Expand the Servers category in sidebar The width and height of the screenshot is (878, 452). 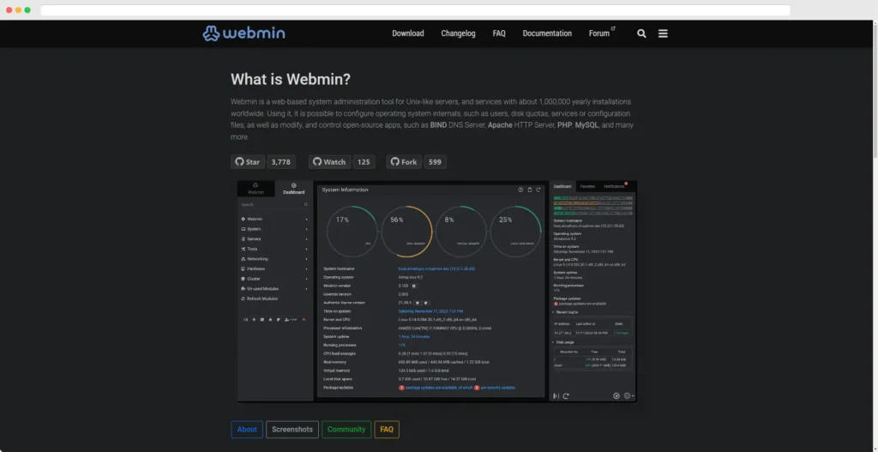(x=274, y=239)
